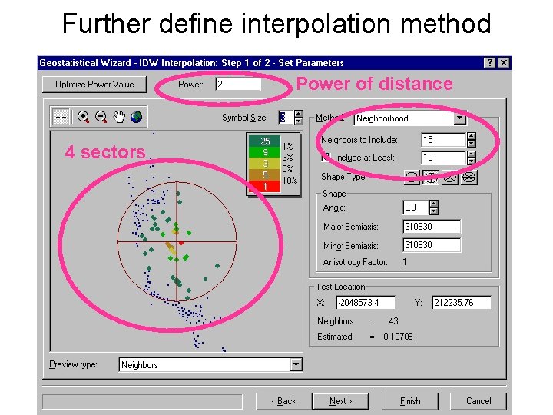Close the Geostatistical Wizard window
Viewport: 553px width, 415px height.
pyautogui.click(x=504, y=63)
